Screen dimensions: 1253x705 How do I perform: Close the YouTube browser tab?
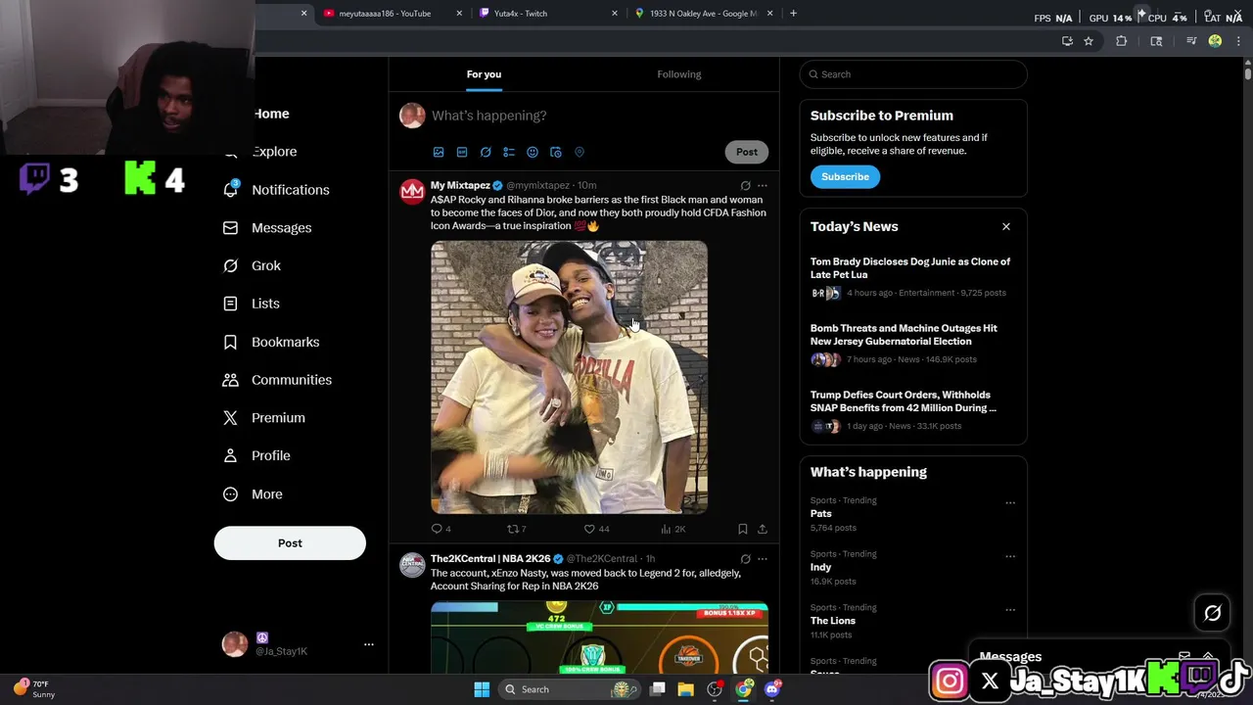tap(460, 13)
